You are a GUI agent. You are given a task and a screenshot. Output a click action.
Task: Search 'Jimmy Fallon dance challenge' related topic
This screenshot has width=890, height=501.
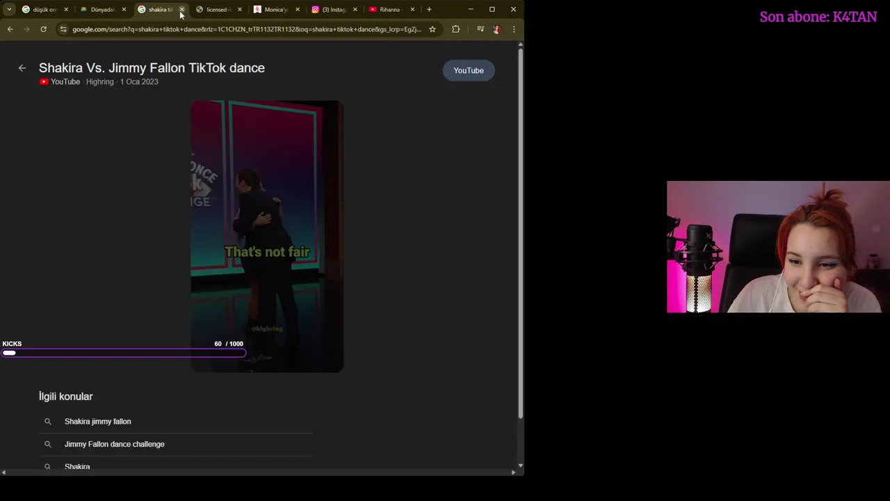(x=115, y=444)
